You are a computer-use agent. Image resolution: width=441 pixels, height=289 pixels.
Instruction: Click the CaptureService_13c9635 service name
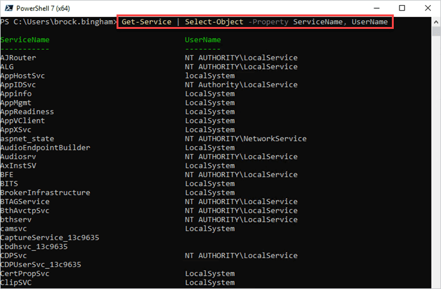tap(50, 237)
